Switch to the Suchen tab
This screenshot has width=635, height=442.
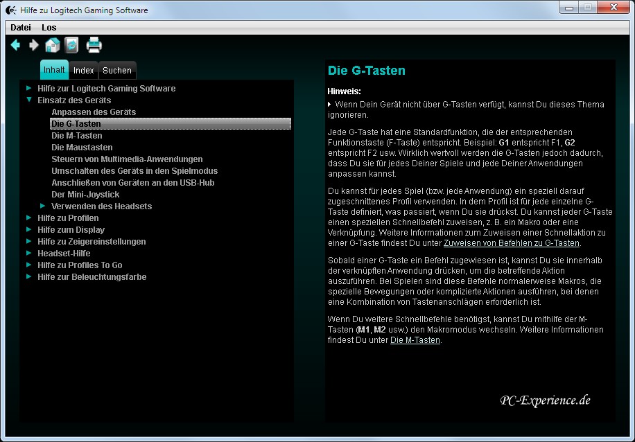[117, 71]
